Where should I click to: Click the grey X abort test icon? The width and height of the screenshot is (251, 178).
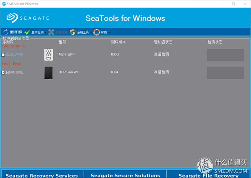tap(51, 32)
